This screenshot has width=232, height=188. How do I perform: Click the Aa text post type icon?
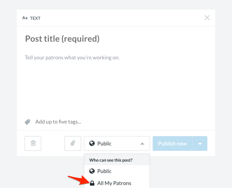point(25,18)
